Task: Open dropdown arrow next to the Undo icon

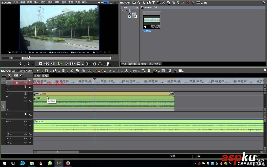Action: (x=113, y=72)
